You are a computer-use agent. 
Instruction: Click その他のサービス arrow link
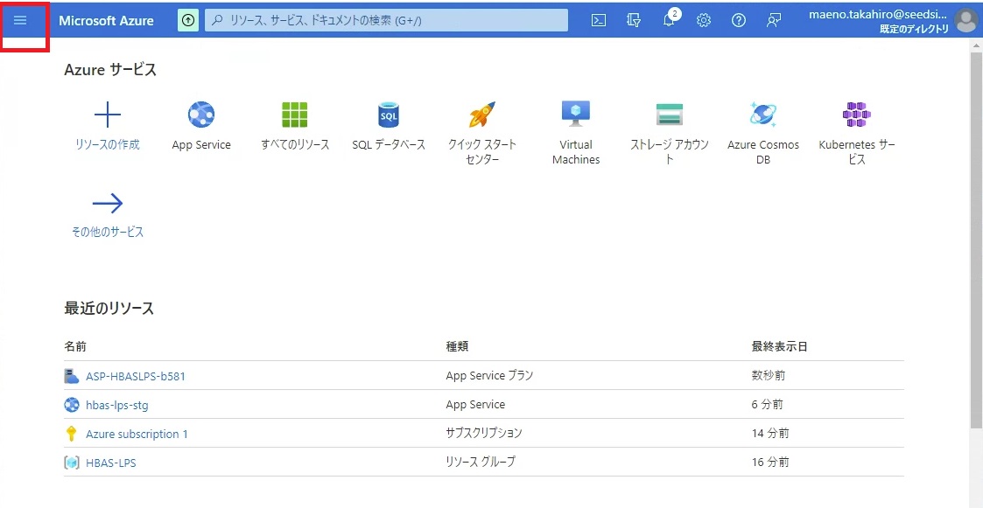107,204
